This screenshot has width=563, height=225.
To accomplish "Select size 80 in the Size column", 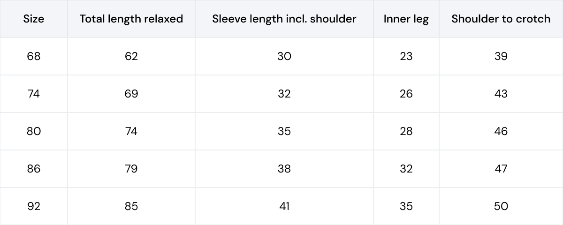I will click(x=34, y=131).
